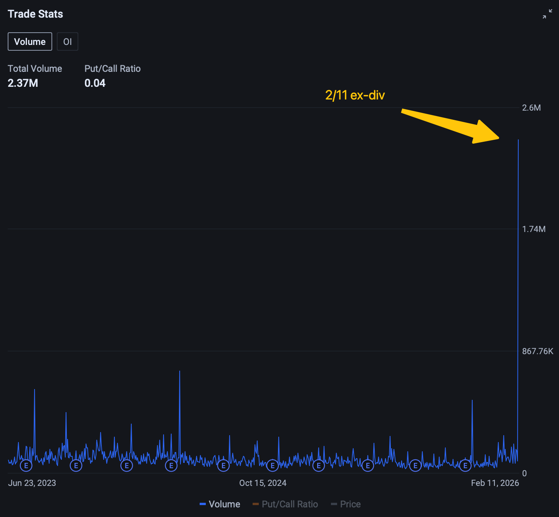Toggle the Put/Call Ratio legend series
Image resolution: width=559 pixels, height=517 pixels.
coord(285,504)
